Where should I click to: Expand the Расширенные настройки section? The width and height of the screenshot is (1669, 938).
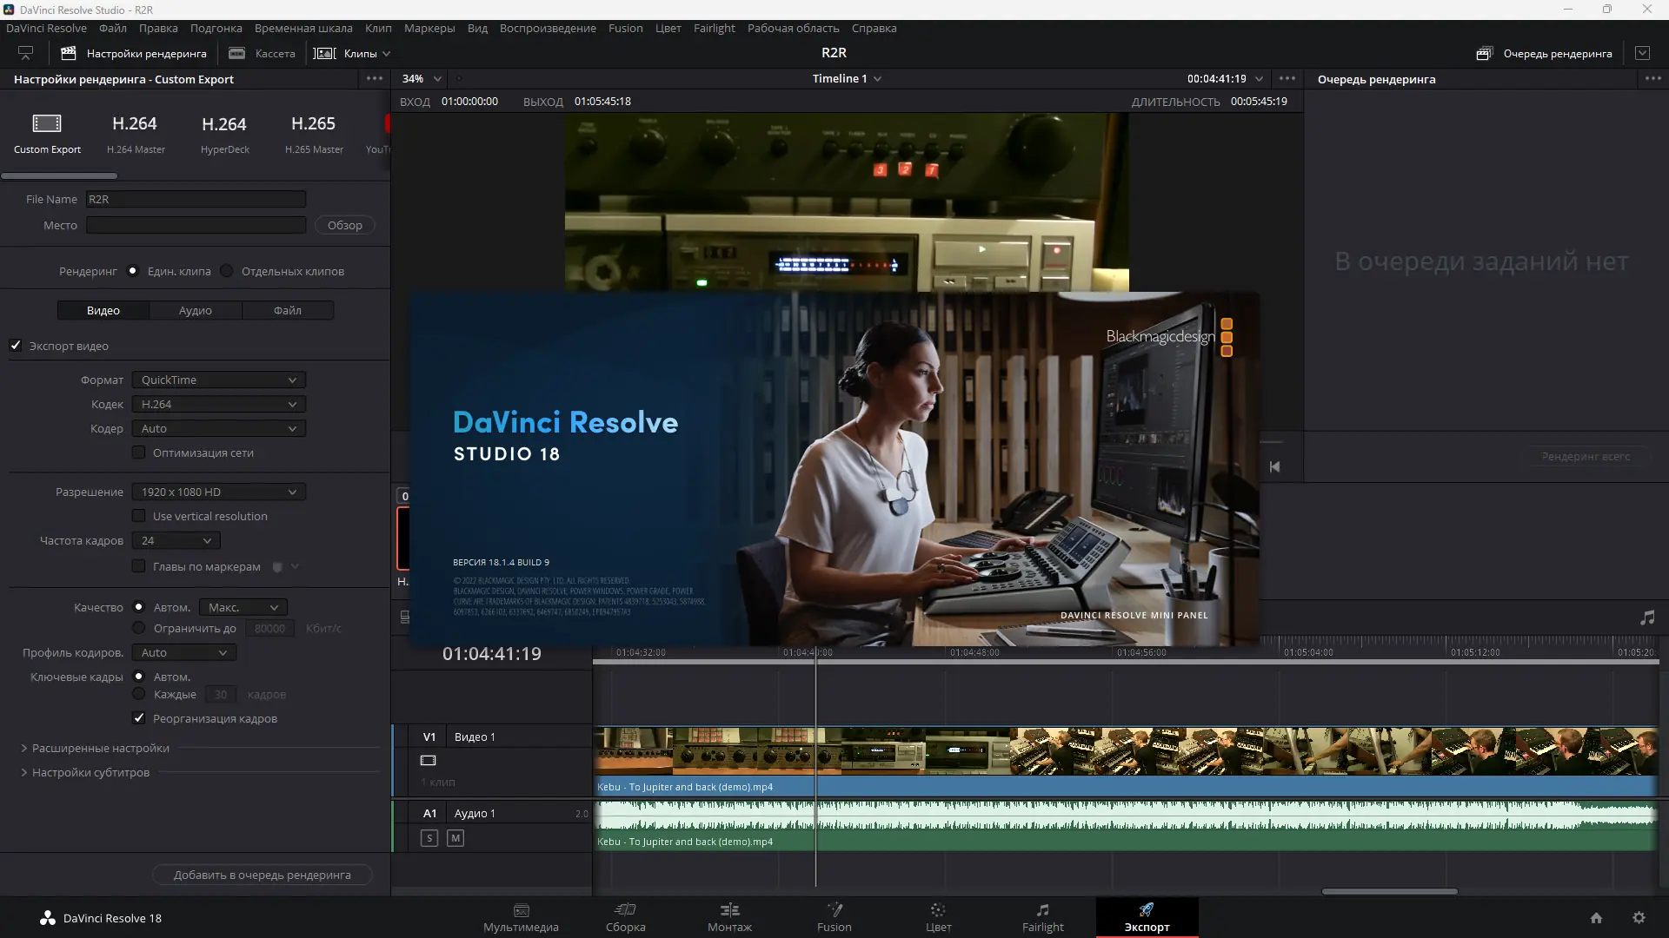click(99, 748)
